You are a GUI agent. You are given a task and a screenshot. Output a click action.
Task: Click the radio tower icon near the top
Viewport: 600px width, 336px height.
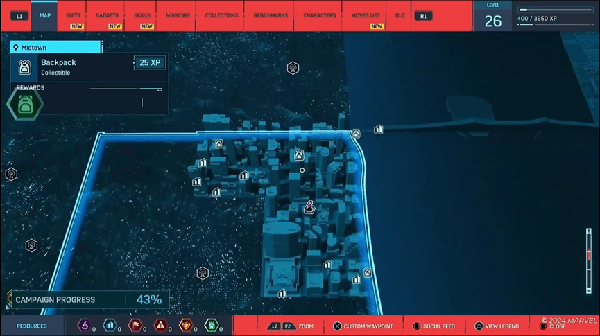coord(293,68)
